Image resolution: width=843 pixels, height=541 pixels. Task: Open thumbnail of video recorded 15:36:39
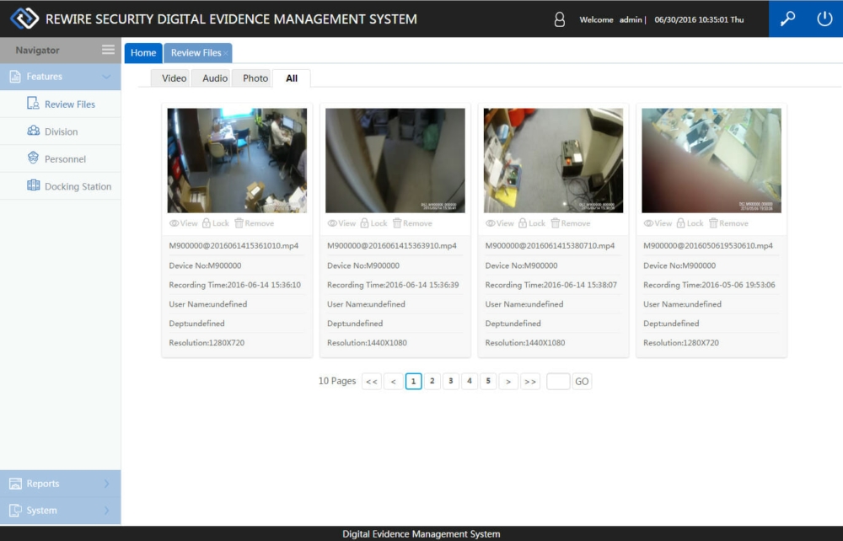click(395, 161)
